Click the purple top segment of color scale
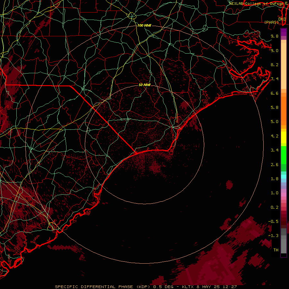289x289 pixels. point(284,32)
